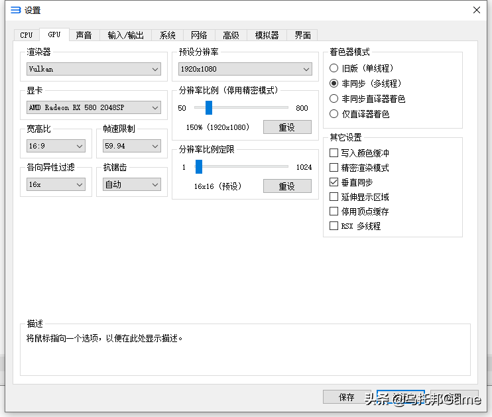Expand the 渲染器 Vulkan dropdown

(93, 69)
